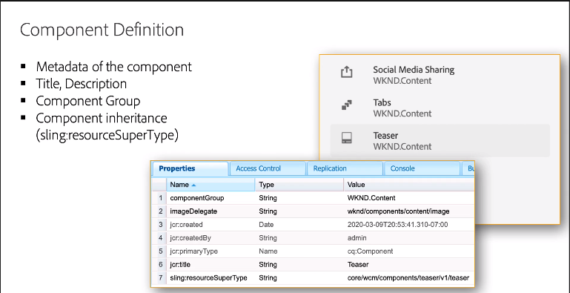Click the Component Group bullet
Viewport: 570px width, 293px height.
tap(87, 101)
